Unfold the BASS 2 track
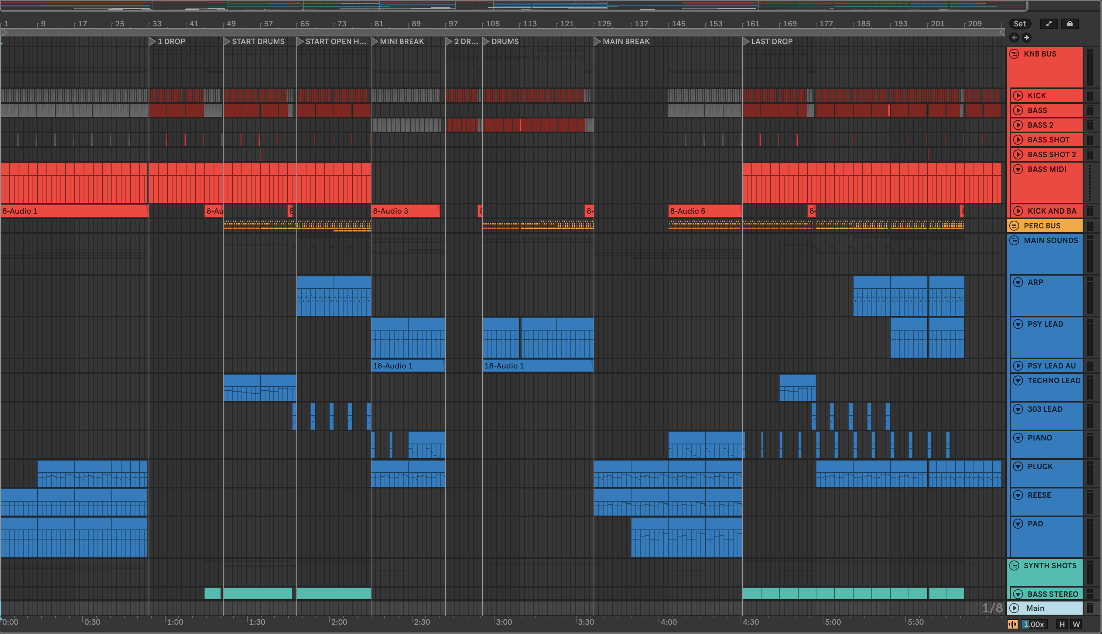Image resolution: width=1102 pixels, height=634 pixels. (1018, 125)
